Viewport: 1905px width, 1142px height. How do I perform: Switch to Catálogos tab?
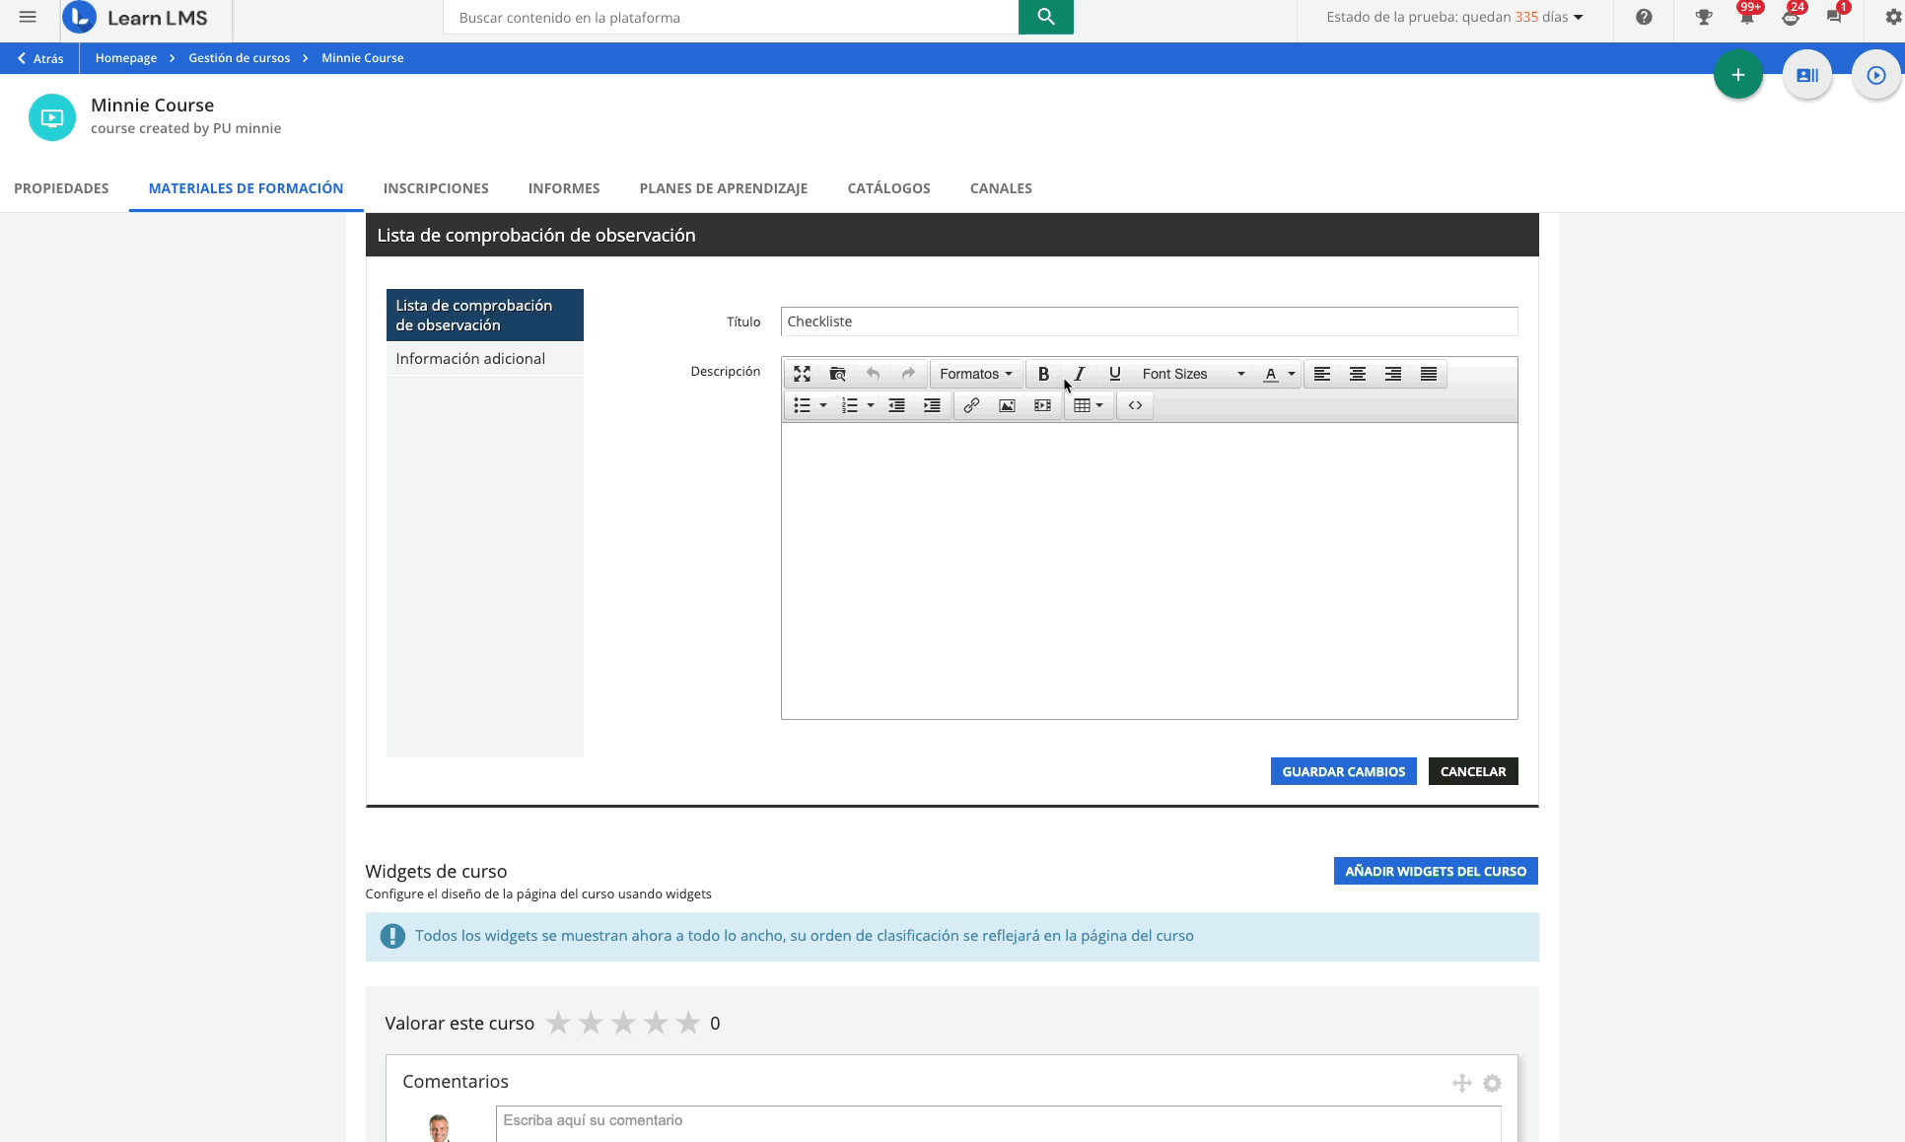tap(888, 188)
